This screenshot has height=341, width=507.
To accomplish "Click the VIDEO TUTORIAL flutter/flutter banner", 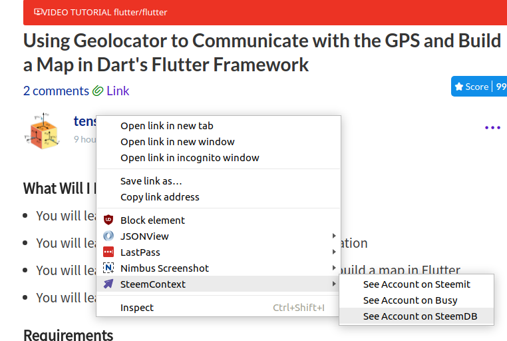I will tap(265, 12).
